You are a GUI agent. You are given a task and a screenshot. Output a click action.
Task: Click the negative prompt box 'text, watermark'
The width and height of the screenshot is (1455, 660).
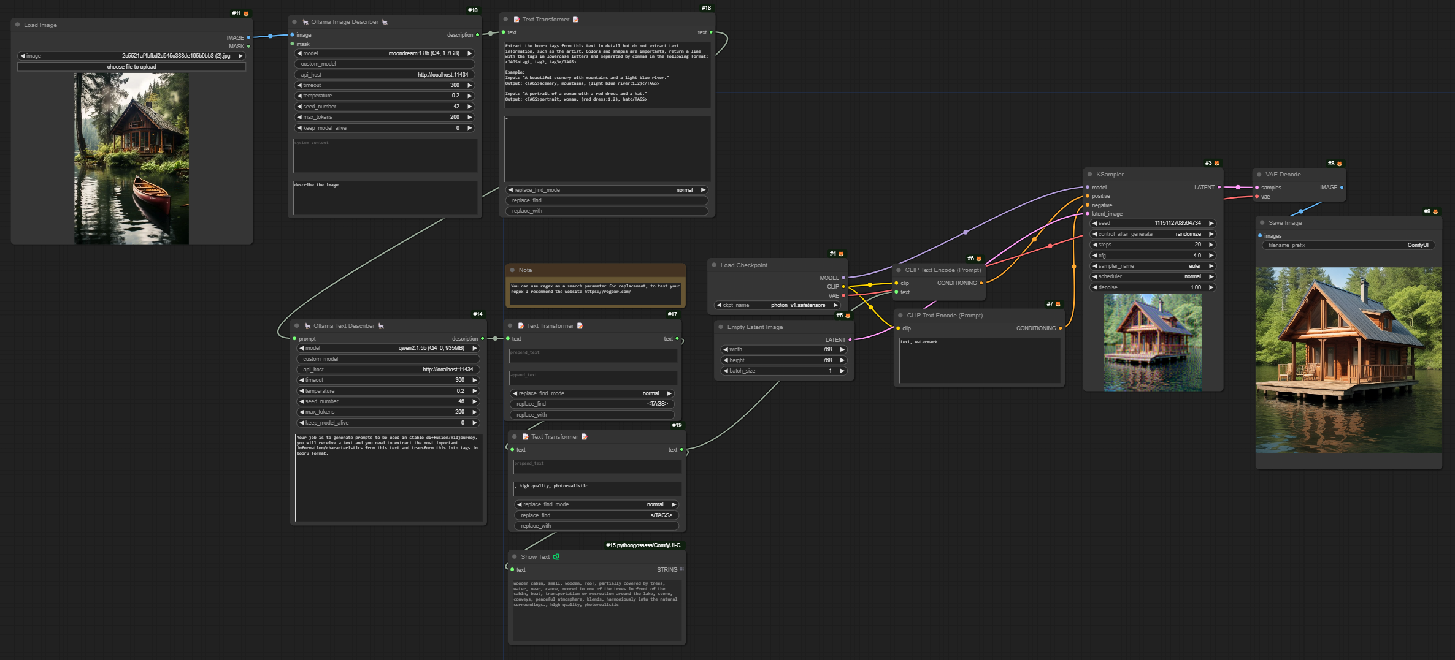[979, 361]
